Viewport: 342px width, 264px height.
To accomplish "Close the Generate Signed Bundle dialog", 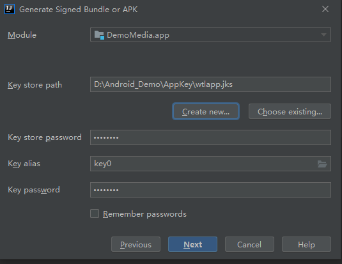I will point(325,9).
